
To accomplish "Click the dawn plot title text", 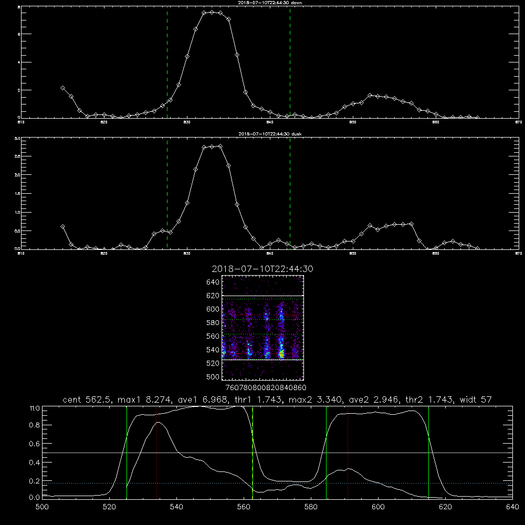I will [270, 3].
